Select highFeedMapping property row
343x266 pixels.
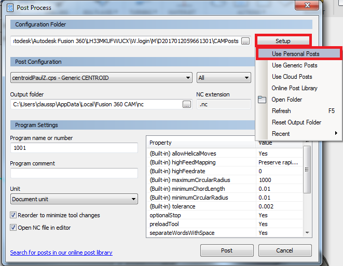point(225,162)
